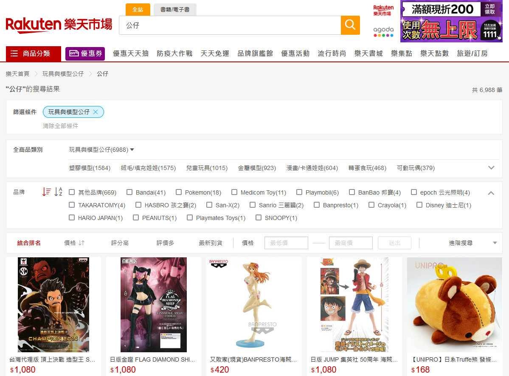Open 旅遊/訂房 nav item
Viewport: 509px width, 376px height.
(x=472, y=53)
